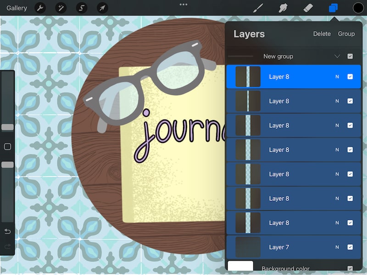Disable visibility of the New group
The image size is (367, 275).
(350, 56)
